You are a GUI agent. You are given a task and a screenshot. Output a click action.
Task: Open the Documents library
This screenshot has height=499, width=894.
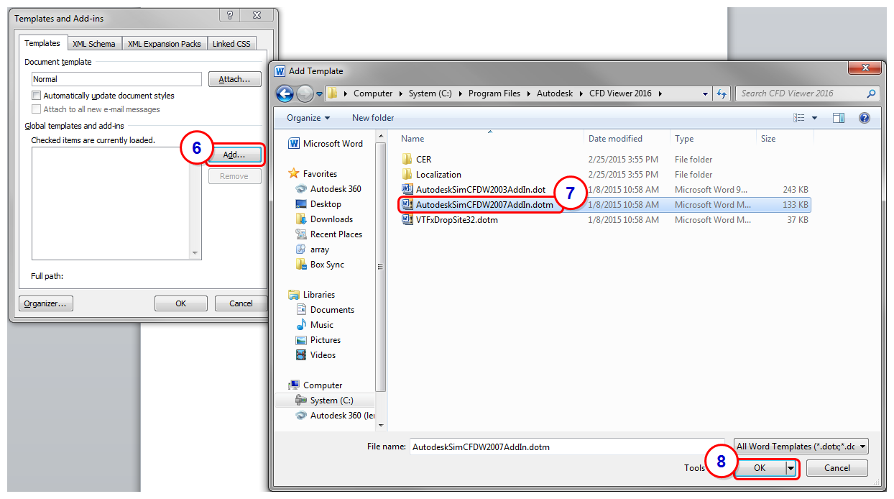click(x=325, y=310)
